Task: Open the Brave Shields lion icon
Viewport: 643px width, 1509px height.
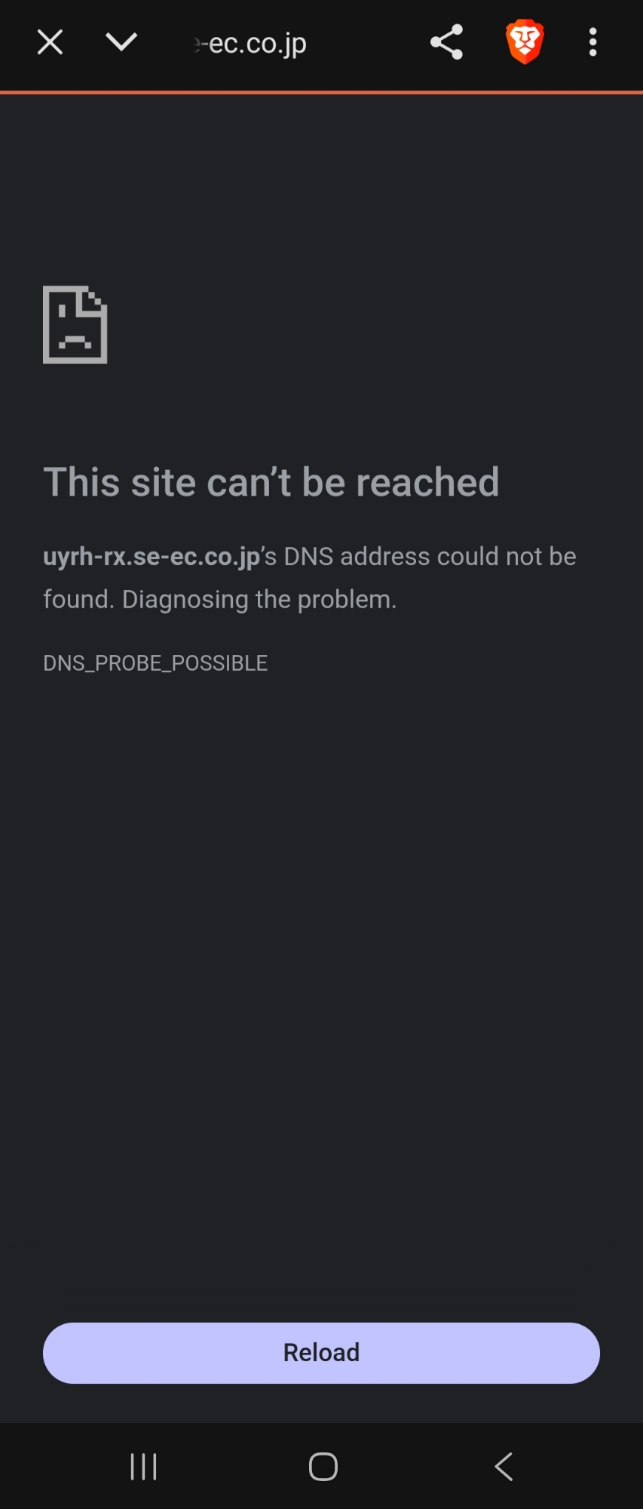Action: [x=525, y=42]
